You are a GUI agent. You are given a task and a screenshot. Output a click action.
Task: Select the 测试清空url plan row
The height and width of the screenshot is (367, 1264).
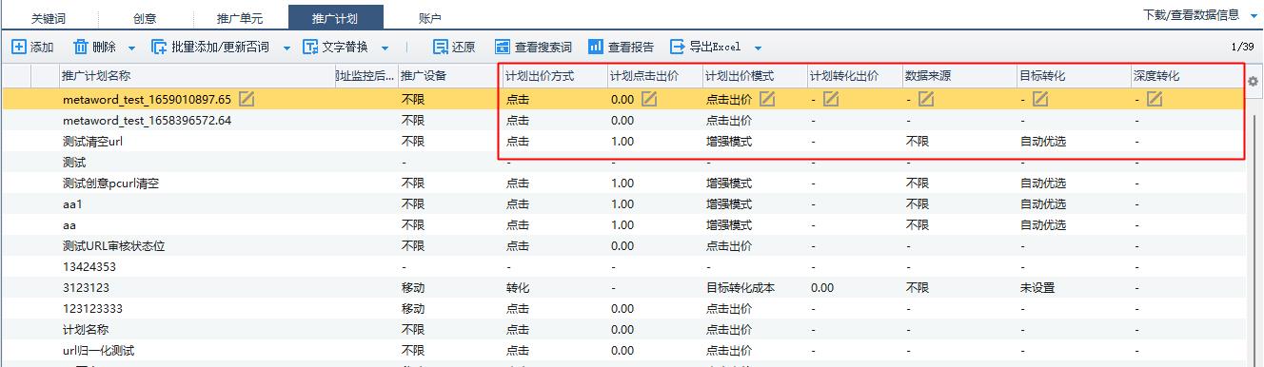click(x=623, y=141)
